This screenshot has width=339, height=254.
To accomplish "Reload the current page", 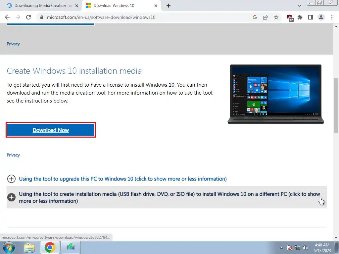I will click(x=28, y=17).
